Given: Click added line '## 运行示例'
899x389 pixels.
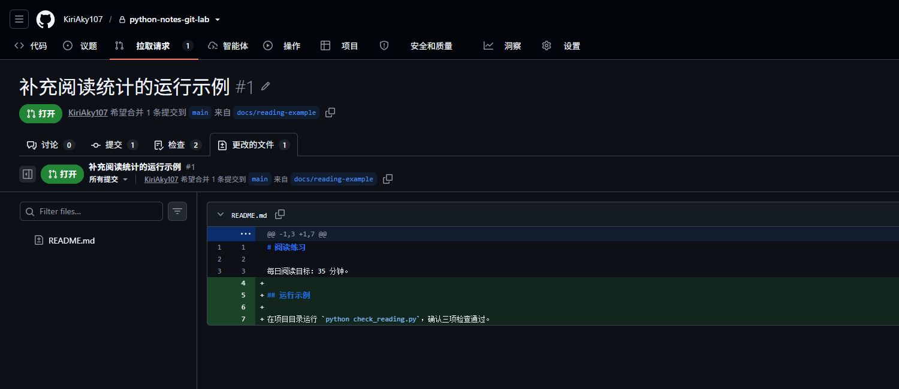Looking at the screenshot, I should (x=289, y=295).
